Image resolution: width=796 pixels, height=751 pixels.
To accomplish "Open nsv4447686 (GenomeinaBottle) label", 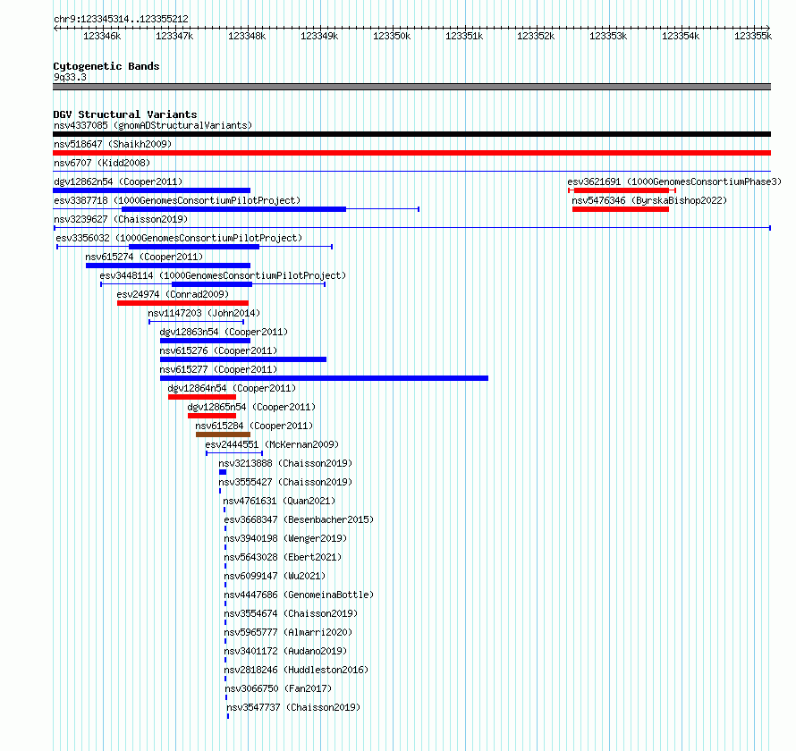I will tap(299, 595).
